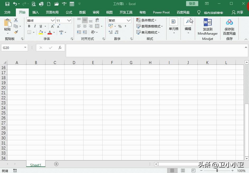Switch to the 插入 Insert tab
Image resolution: width=249 pixels, height=173 pixels.
[x=36, y=12]
